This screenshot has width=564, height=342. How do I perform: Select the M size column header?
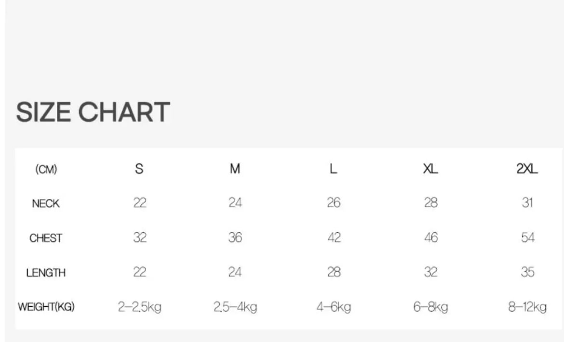click(235, 169)
